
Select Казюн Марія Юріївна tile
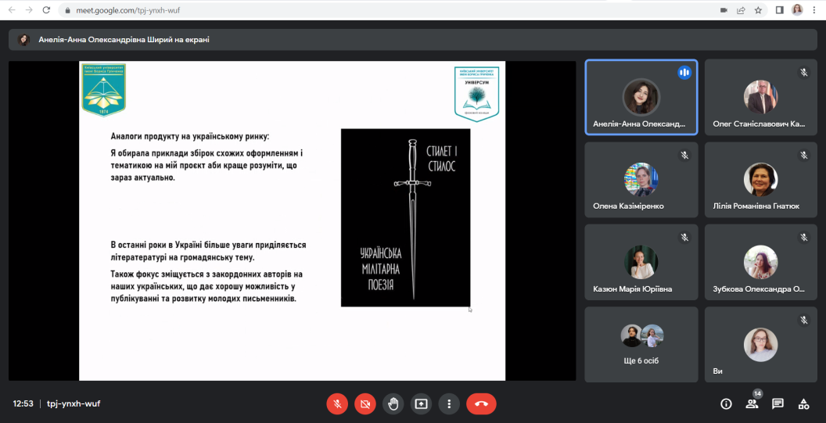(641, 263)
